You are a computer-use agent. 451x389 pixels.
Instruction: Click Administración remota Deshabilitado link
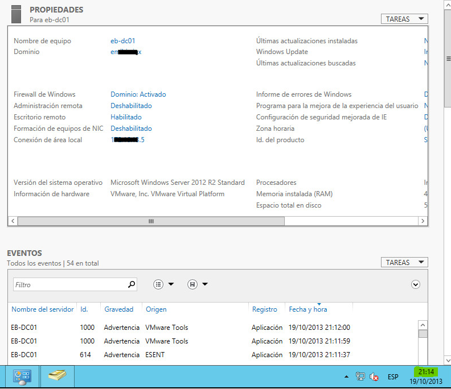click(x=131, y=106)
